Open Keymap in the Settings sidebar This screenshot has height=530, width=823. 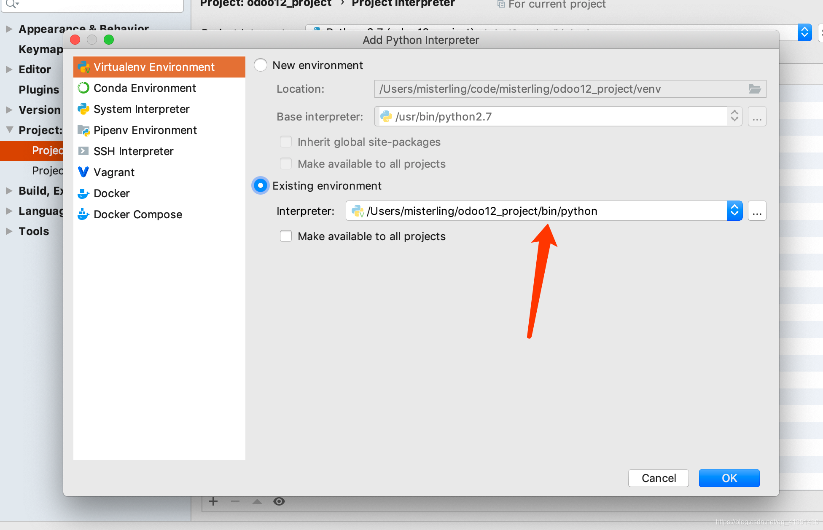coord(40,49)
